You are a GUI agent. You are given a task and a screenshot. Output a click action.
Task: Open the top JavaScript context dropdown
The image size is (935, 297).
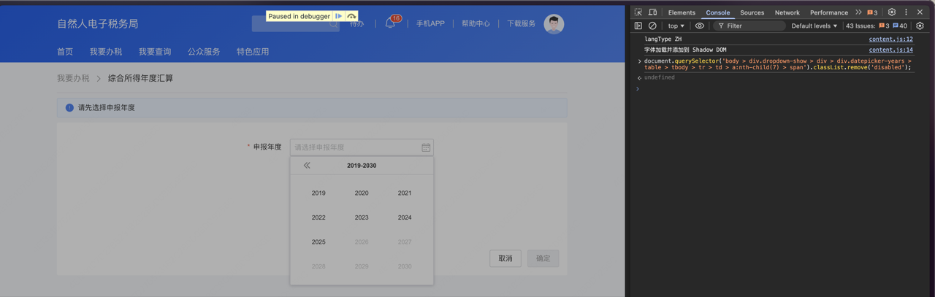[x=676, y=26]
